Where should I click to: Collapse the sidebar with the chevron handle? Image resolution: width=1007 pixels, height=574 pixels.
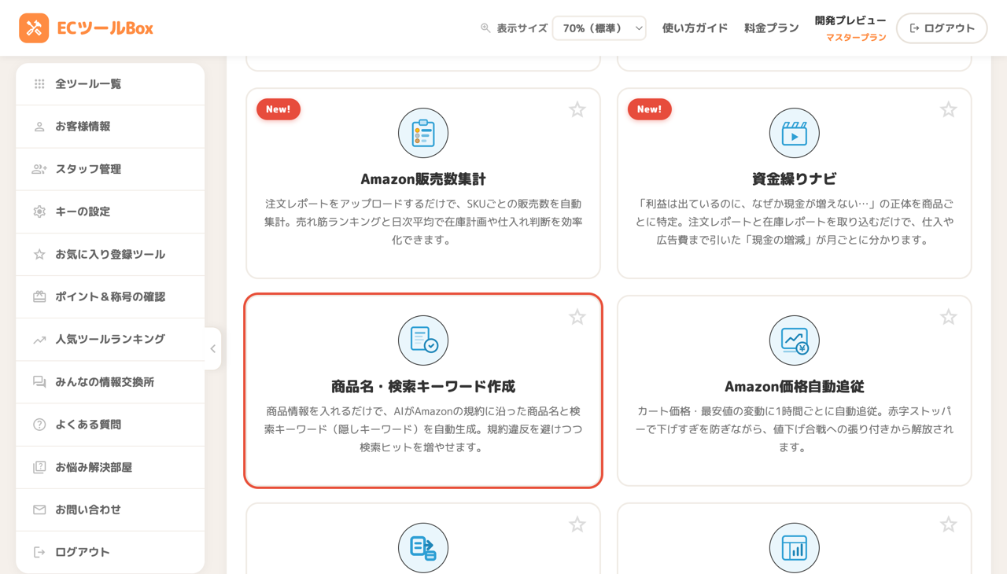pyautogui.click(x=212, y=348)
